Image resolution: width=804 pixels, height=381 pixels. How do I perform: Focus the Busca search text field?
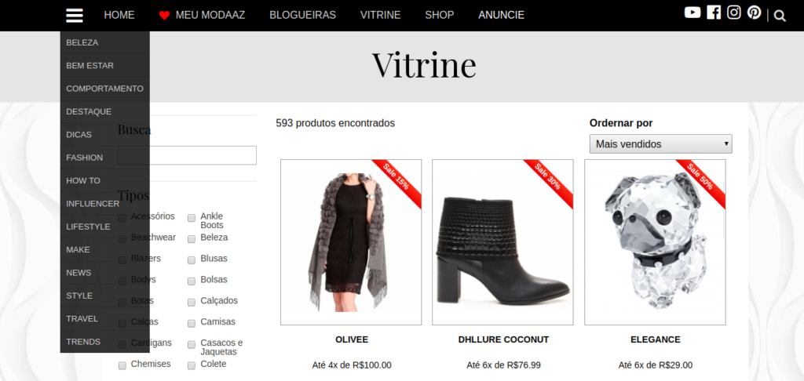(x=187, y=155)
